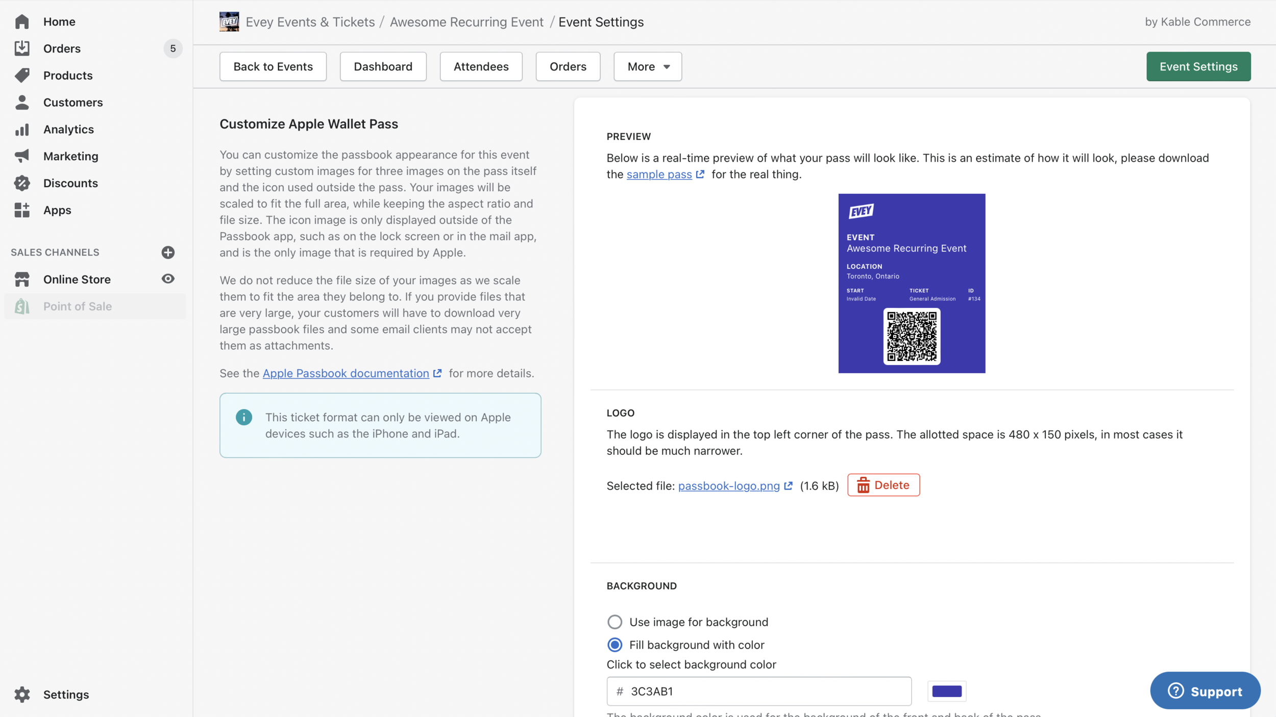Screen dimensions: 1276x717
Task: Open the Home section in sidebar
Action: click(x=22, y=21)
